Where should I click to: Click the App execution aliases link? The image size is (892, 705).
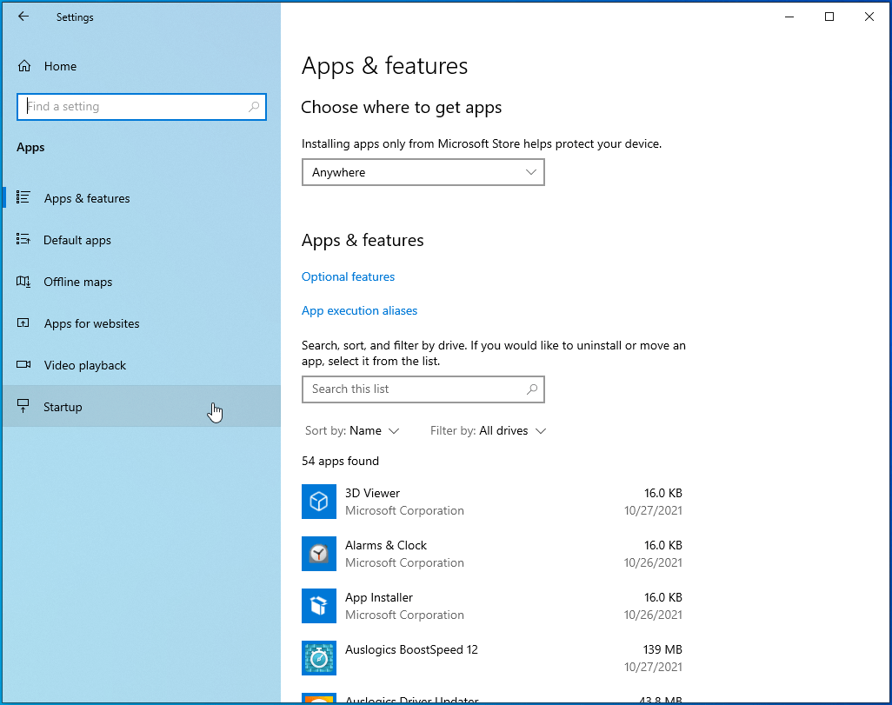359,310
